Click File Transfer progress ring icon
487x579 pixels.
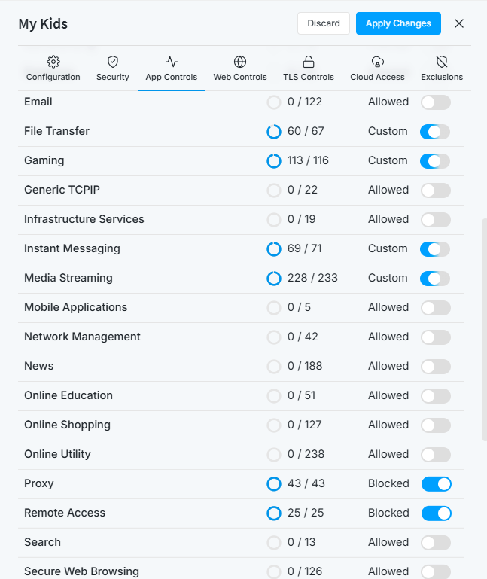(274, 132)
